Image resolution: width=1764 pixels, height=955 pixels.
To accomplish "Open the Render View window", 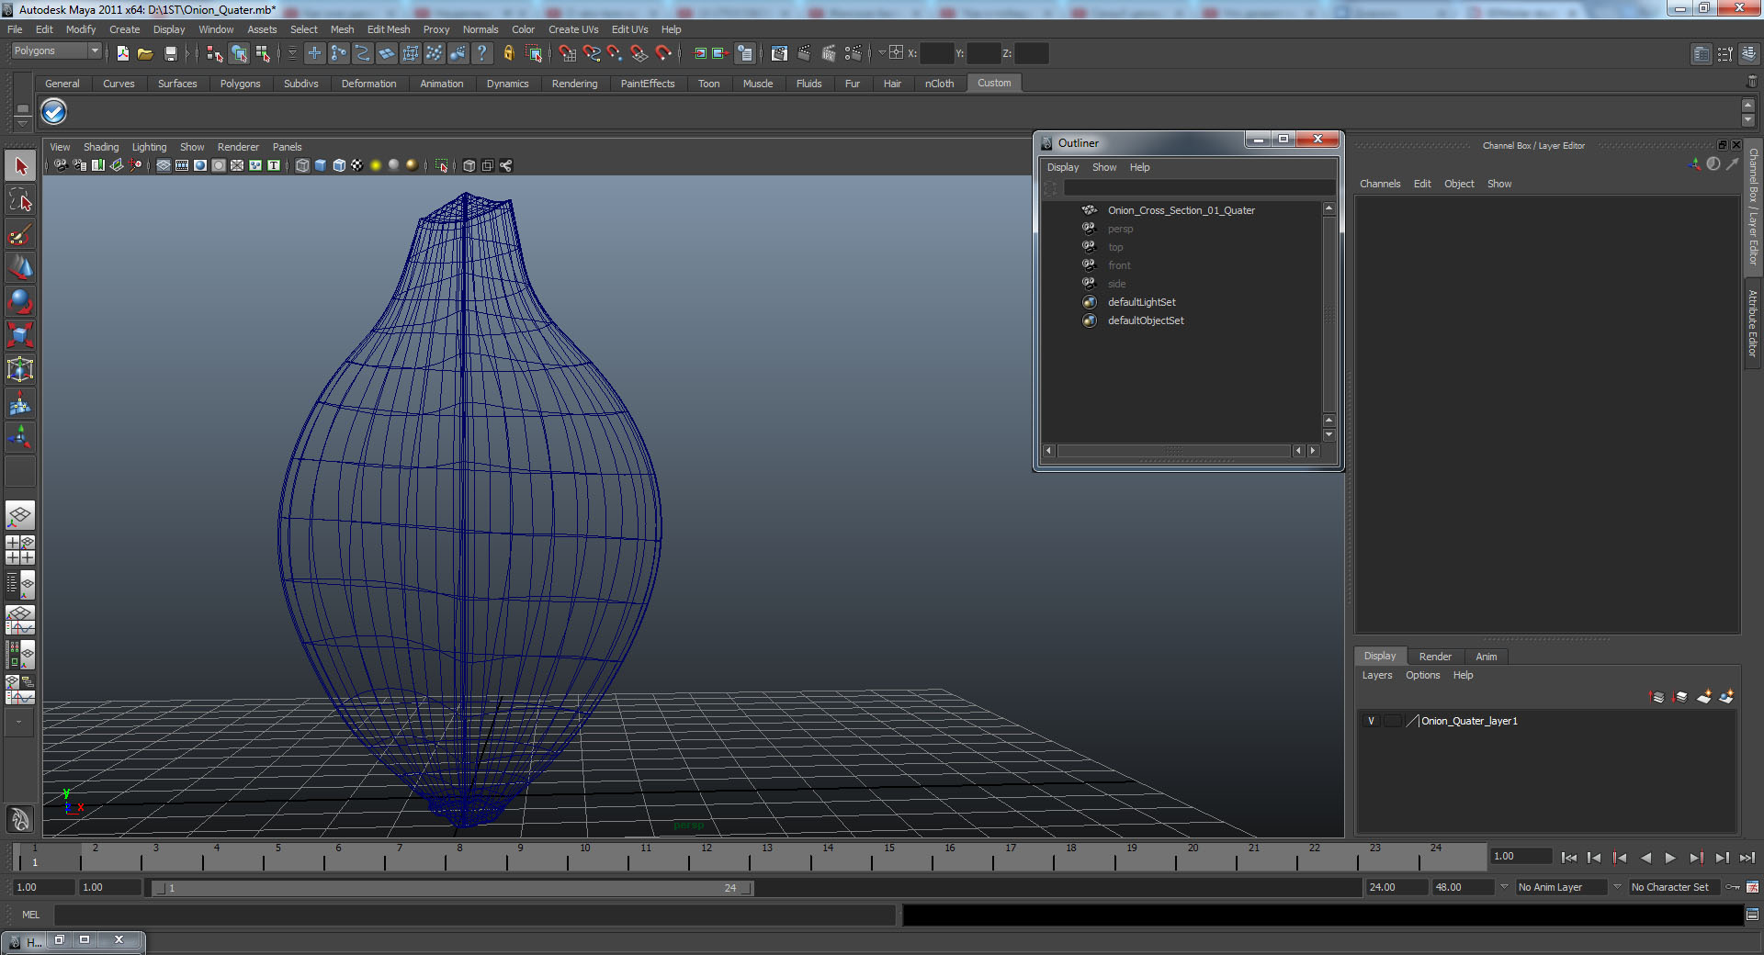I will pyautogui.click(x=779, y=53).
